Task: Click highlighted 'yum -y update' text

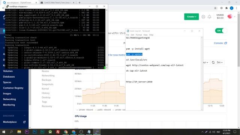Action: coord(134,54)
